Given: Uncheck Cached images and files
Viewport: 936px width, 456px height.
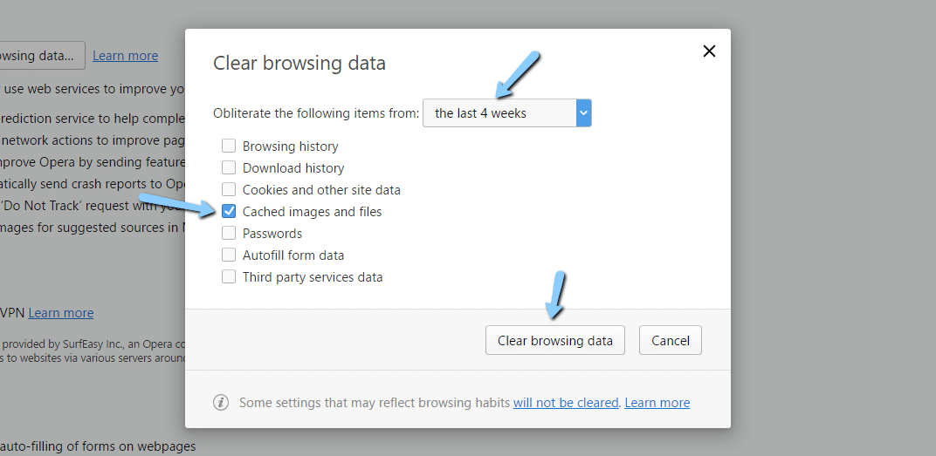Looking at the screenshot, I should [229, 212].
